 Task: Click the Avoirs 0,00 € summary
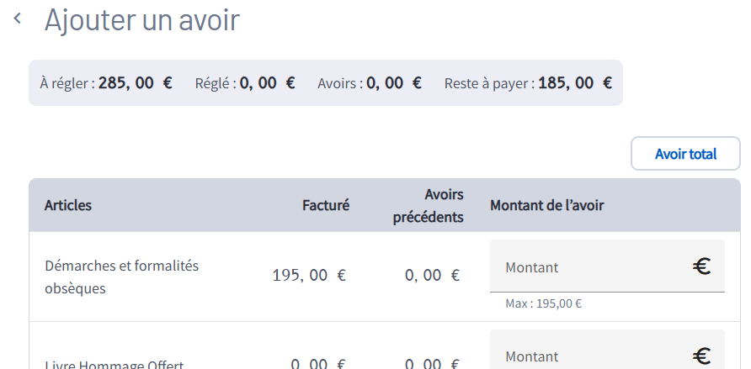coord(370,82)
